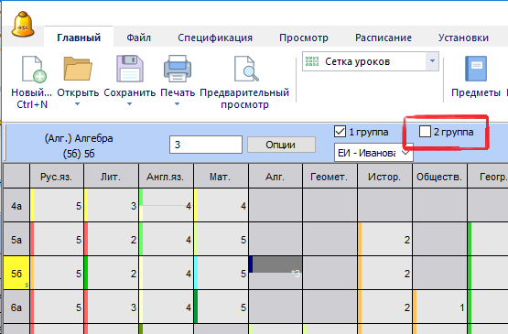The image size is (508, 334).
Task: Click the aSc bell application icon
Action: point(23,25)
